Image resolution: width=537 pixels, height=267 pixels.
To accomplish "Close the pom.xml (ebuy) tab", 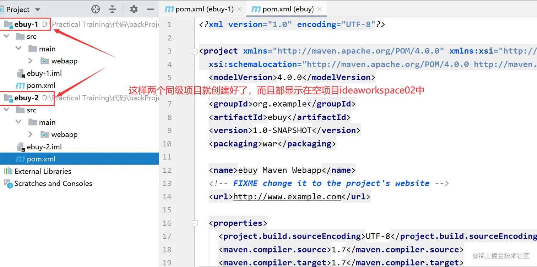I will point(320,10).
